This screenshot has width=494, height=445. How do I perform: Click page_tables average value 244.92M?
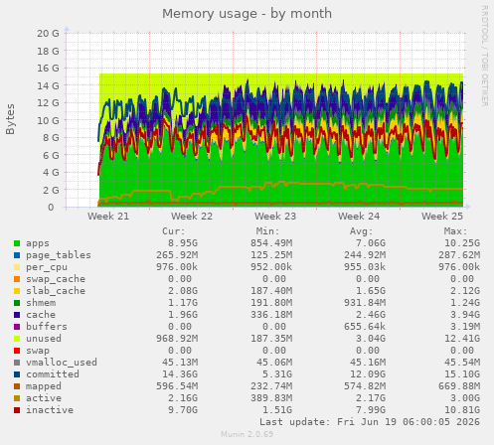tap(365, 255)
